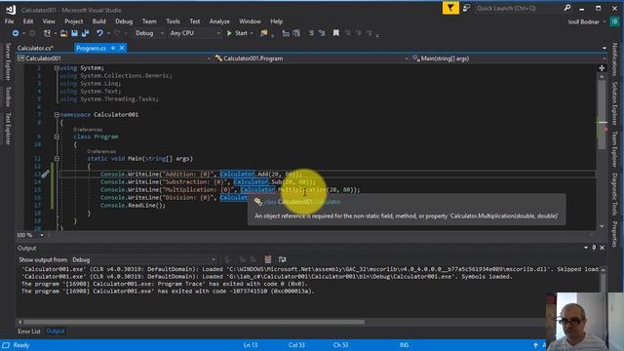Open the Server Explorer side tab

click(x=8, y=61)
